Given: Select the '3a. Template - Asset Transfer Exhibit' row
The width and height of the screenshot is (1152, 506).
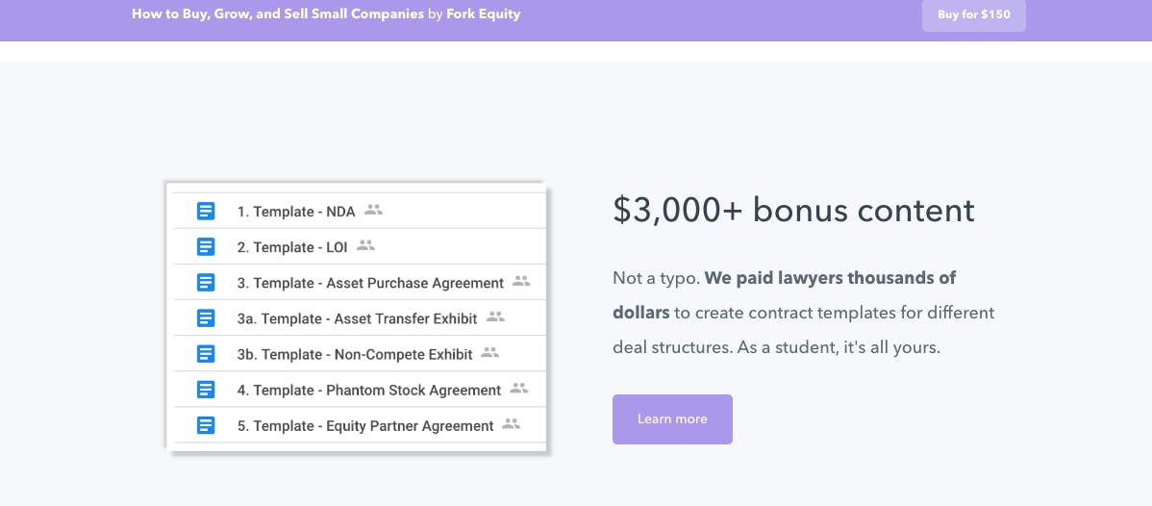Looking at the screenshot, I should point(360,318).
